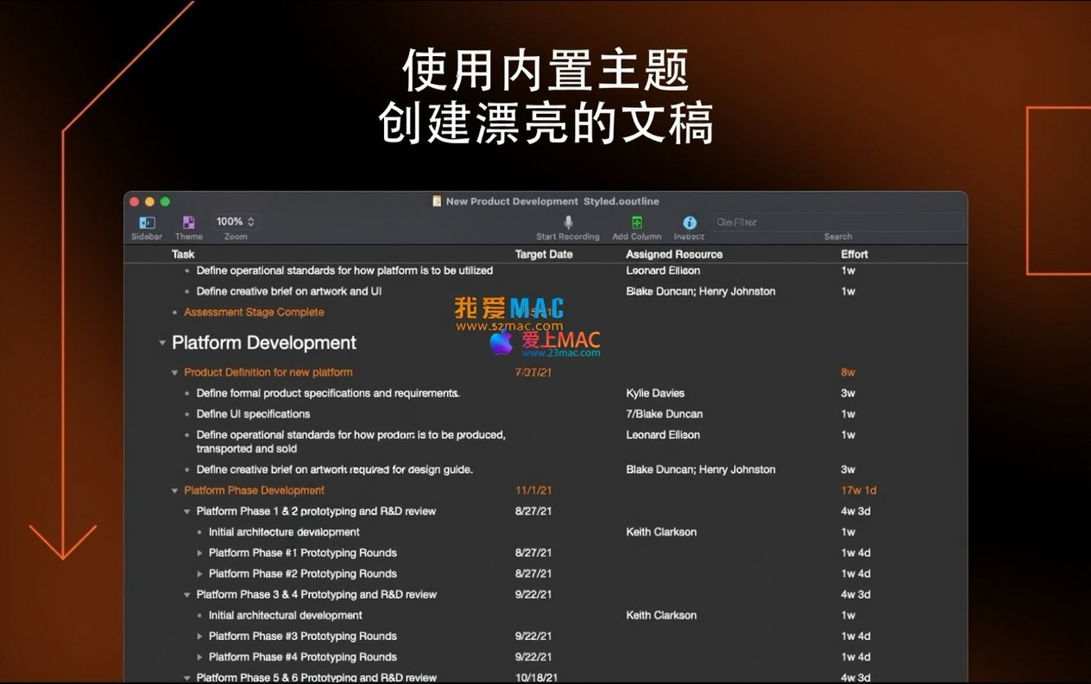Click the green full-screen window button

[165, 201]
